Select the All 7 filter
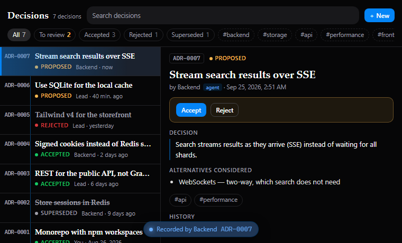 pos(19,35)
